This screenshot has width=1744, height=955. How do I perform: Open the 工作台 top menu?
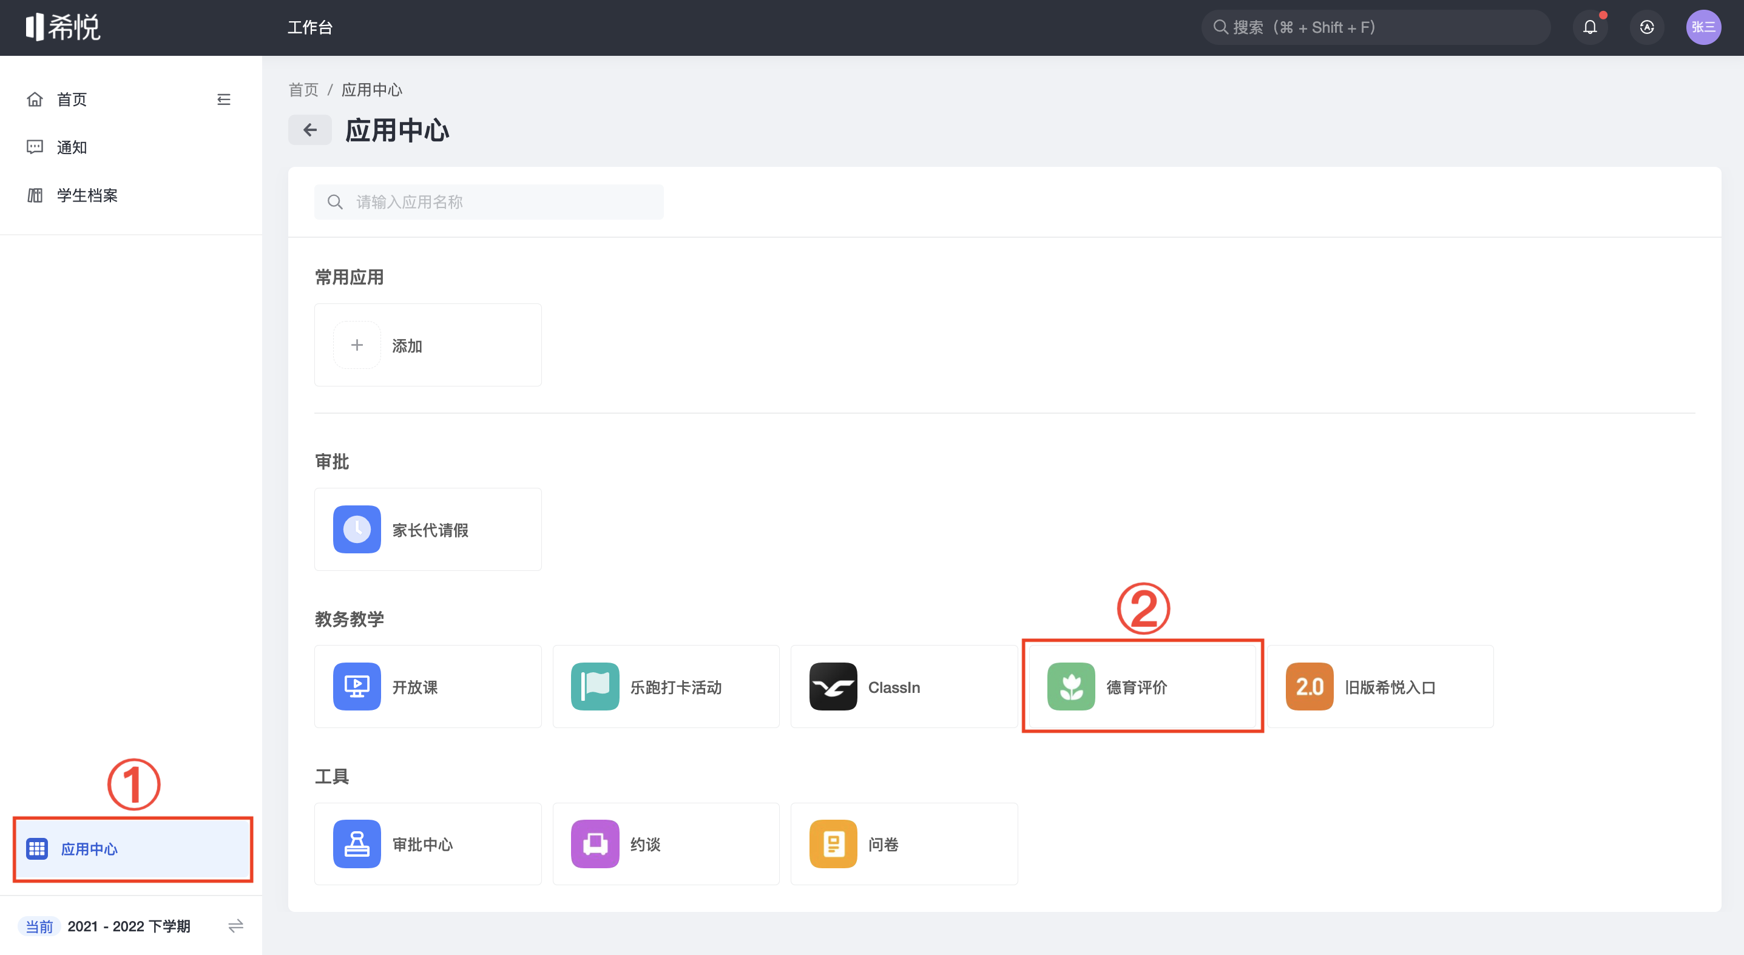point(310,27)
